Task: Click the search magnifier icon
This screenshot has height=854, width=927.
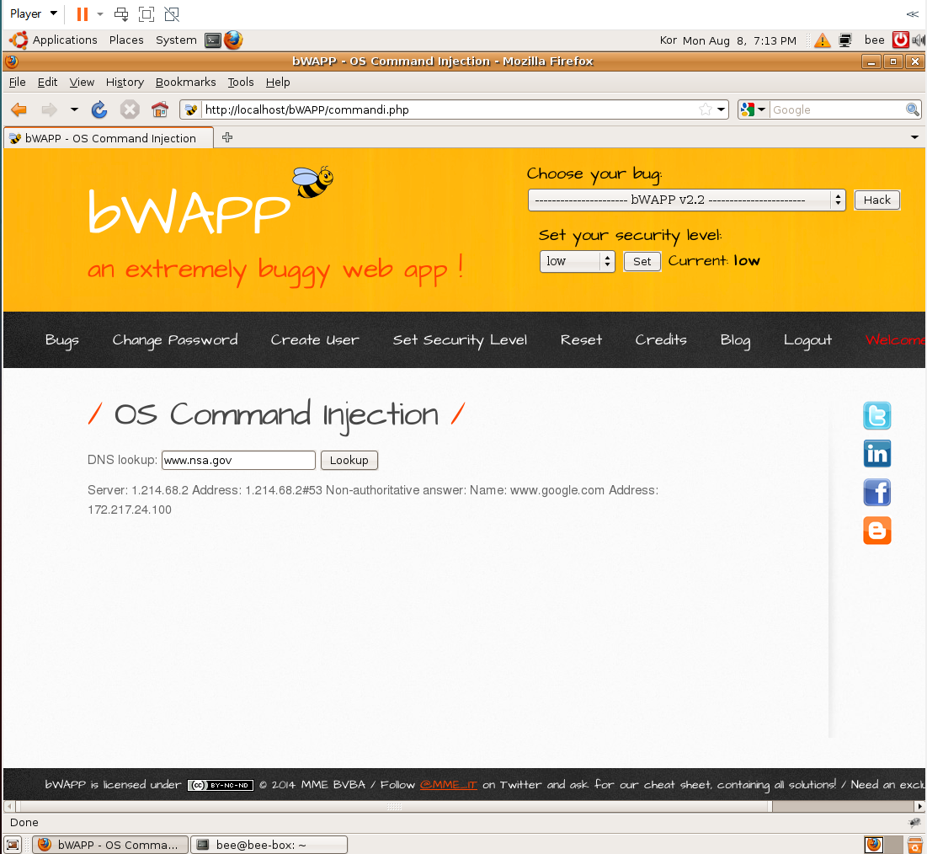Action: (x=912, y=109)
